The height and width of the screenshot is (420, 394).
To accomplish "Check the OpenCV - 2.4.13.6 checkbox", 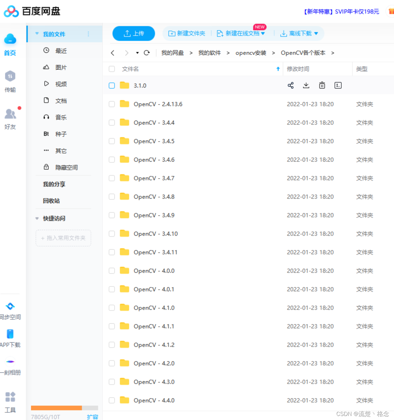I will [x=112, y=104].
